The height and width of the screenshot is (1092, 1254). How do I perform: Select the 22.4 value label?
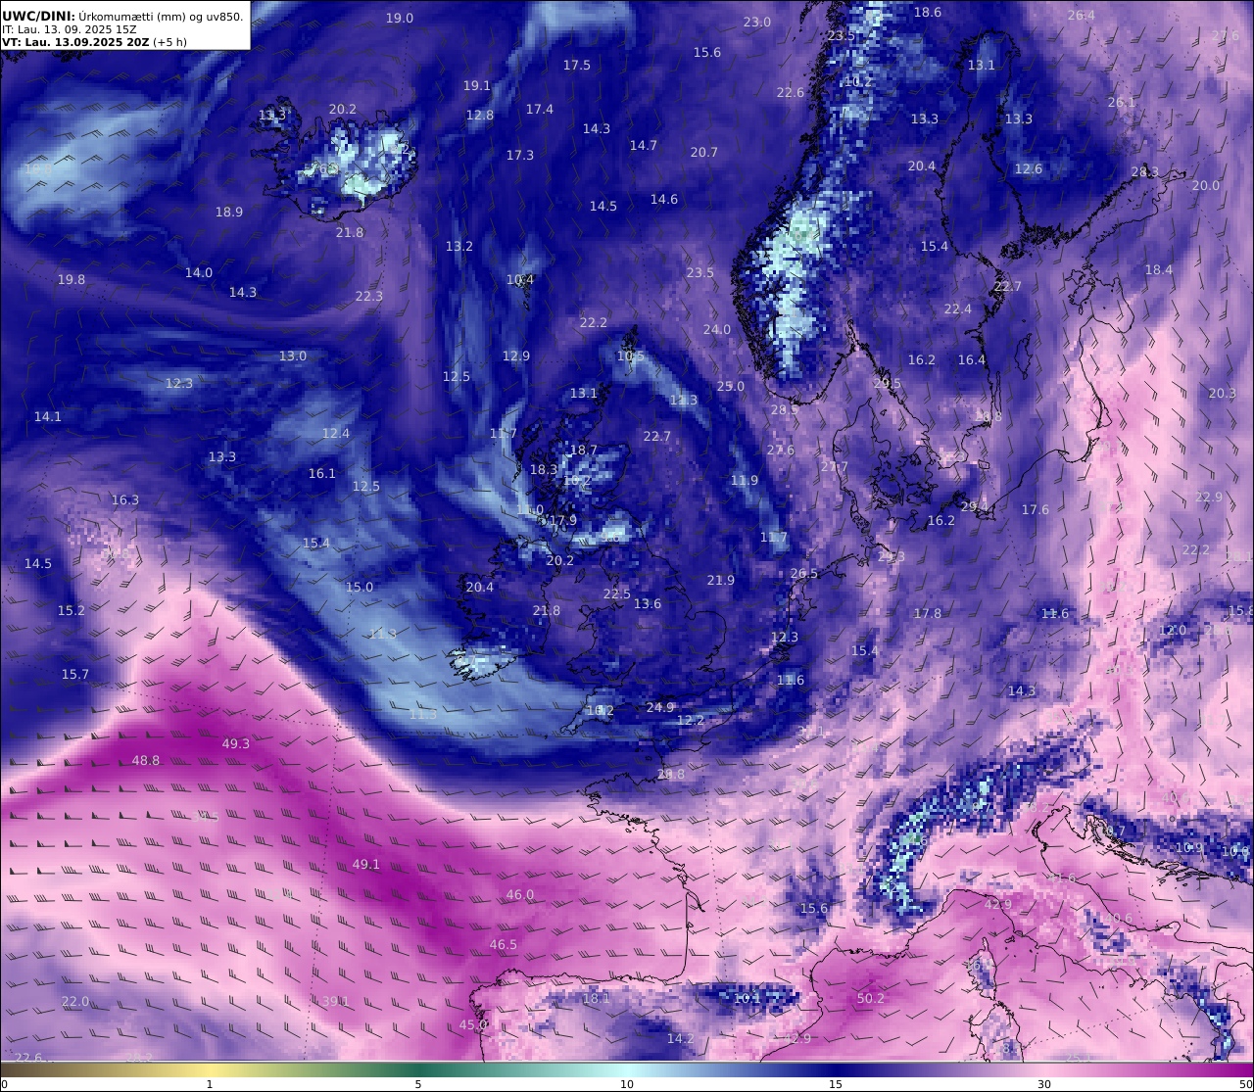(957, 309)
